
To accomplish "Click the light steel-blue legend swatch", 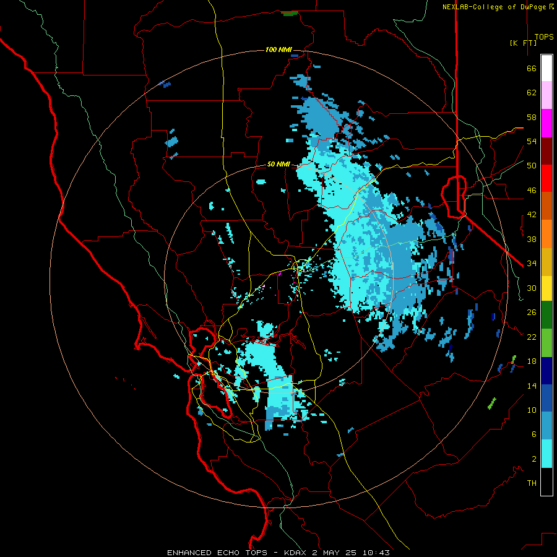I will 546,426.
